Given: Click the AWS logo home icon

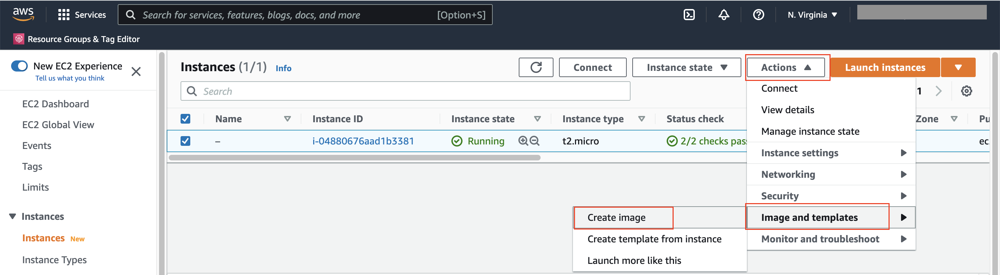Looking at the screenshot, I should pyautogui.click(x=23, y=14).
